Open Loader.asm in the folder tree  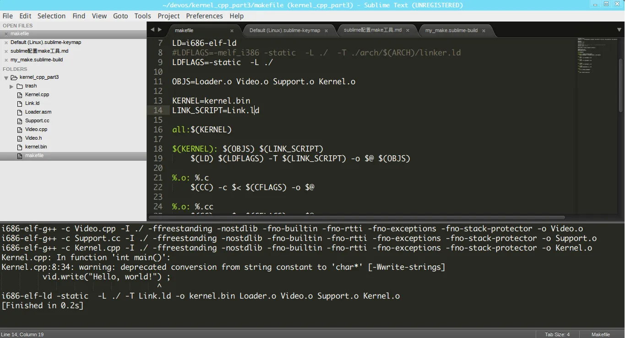[38, 112]
